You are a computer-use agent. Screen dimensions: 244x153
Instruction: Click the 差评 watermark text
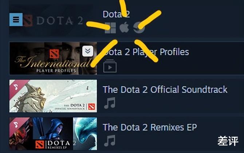tap(228, 141)
